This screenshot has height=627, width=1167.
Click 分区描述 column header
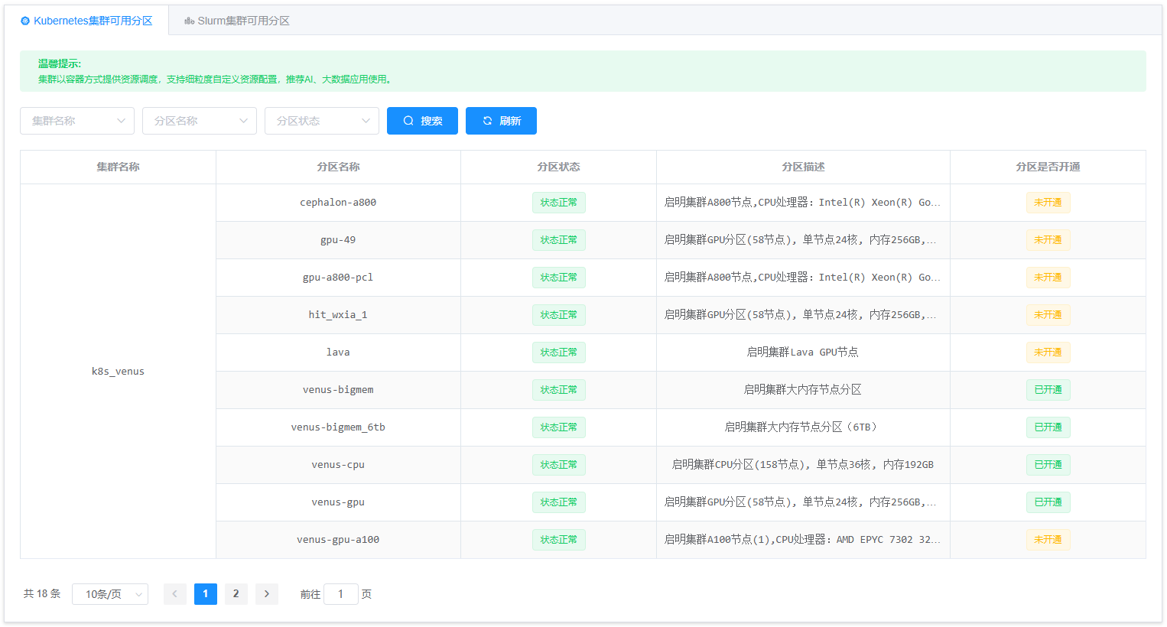pos(803,167)
